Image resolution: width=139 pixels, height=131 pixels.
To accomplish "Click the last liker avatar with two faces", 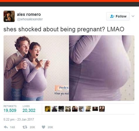I will tap(102, 109).
